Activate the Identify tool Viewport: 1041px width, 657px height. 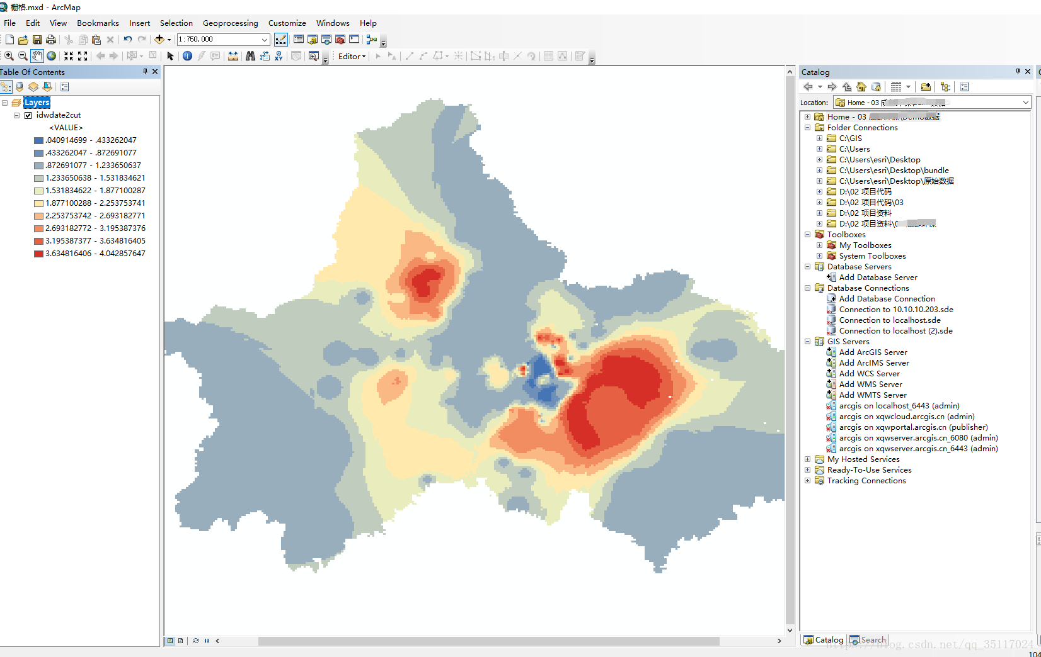187,56
